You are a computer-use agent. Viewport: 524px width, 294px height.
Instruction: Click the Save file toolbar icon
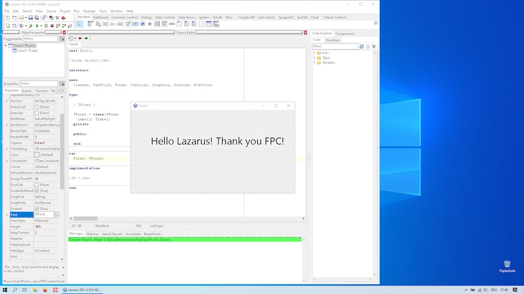click(x=31, y=17)
